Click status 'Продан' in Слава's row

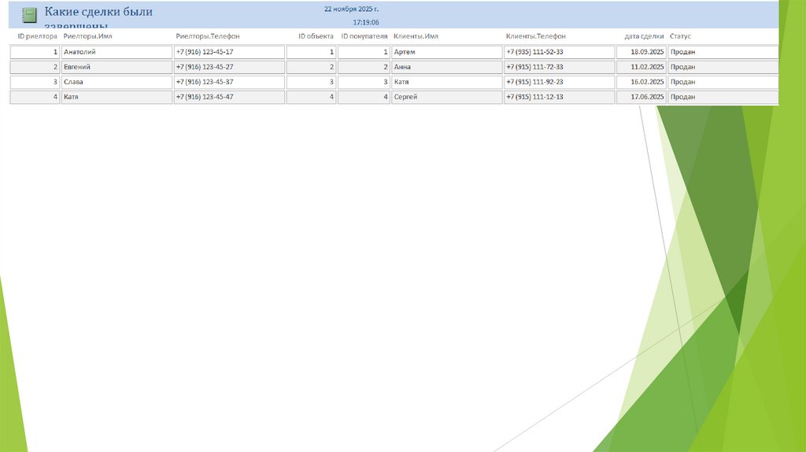tap(723, 82)
